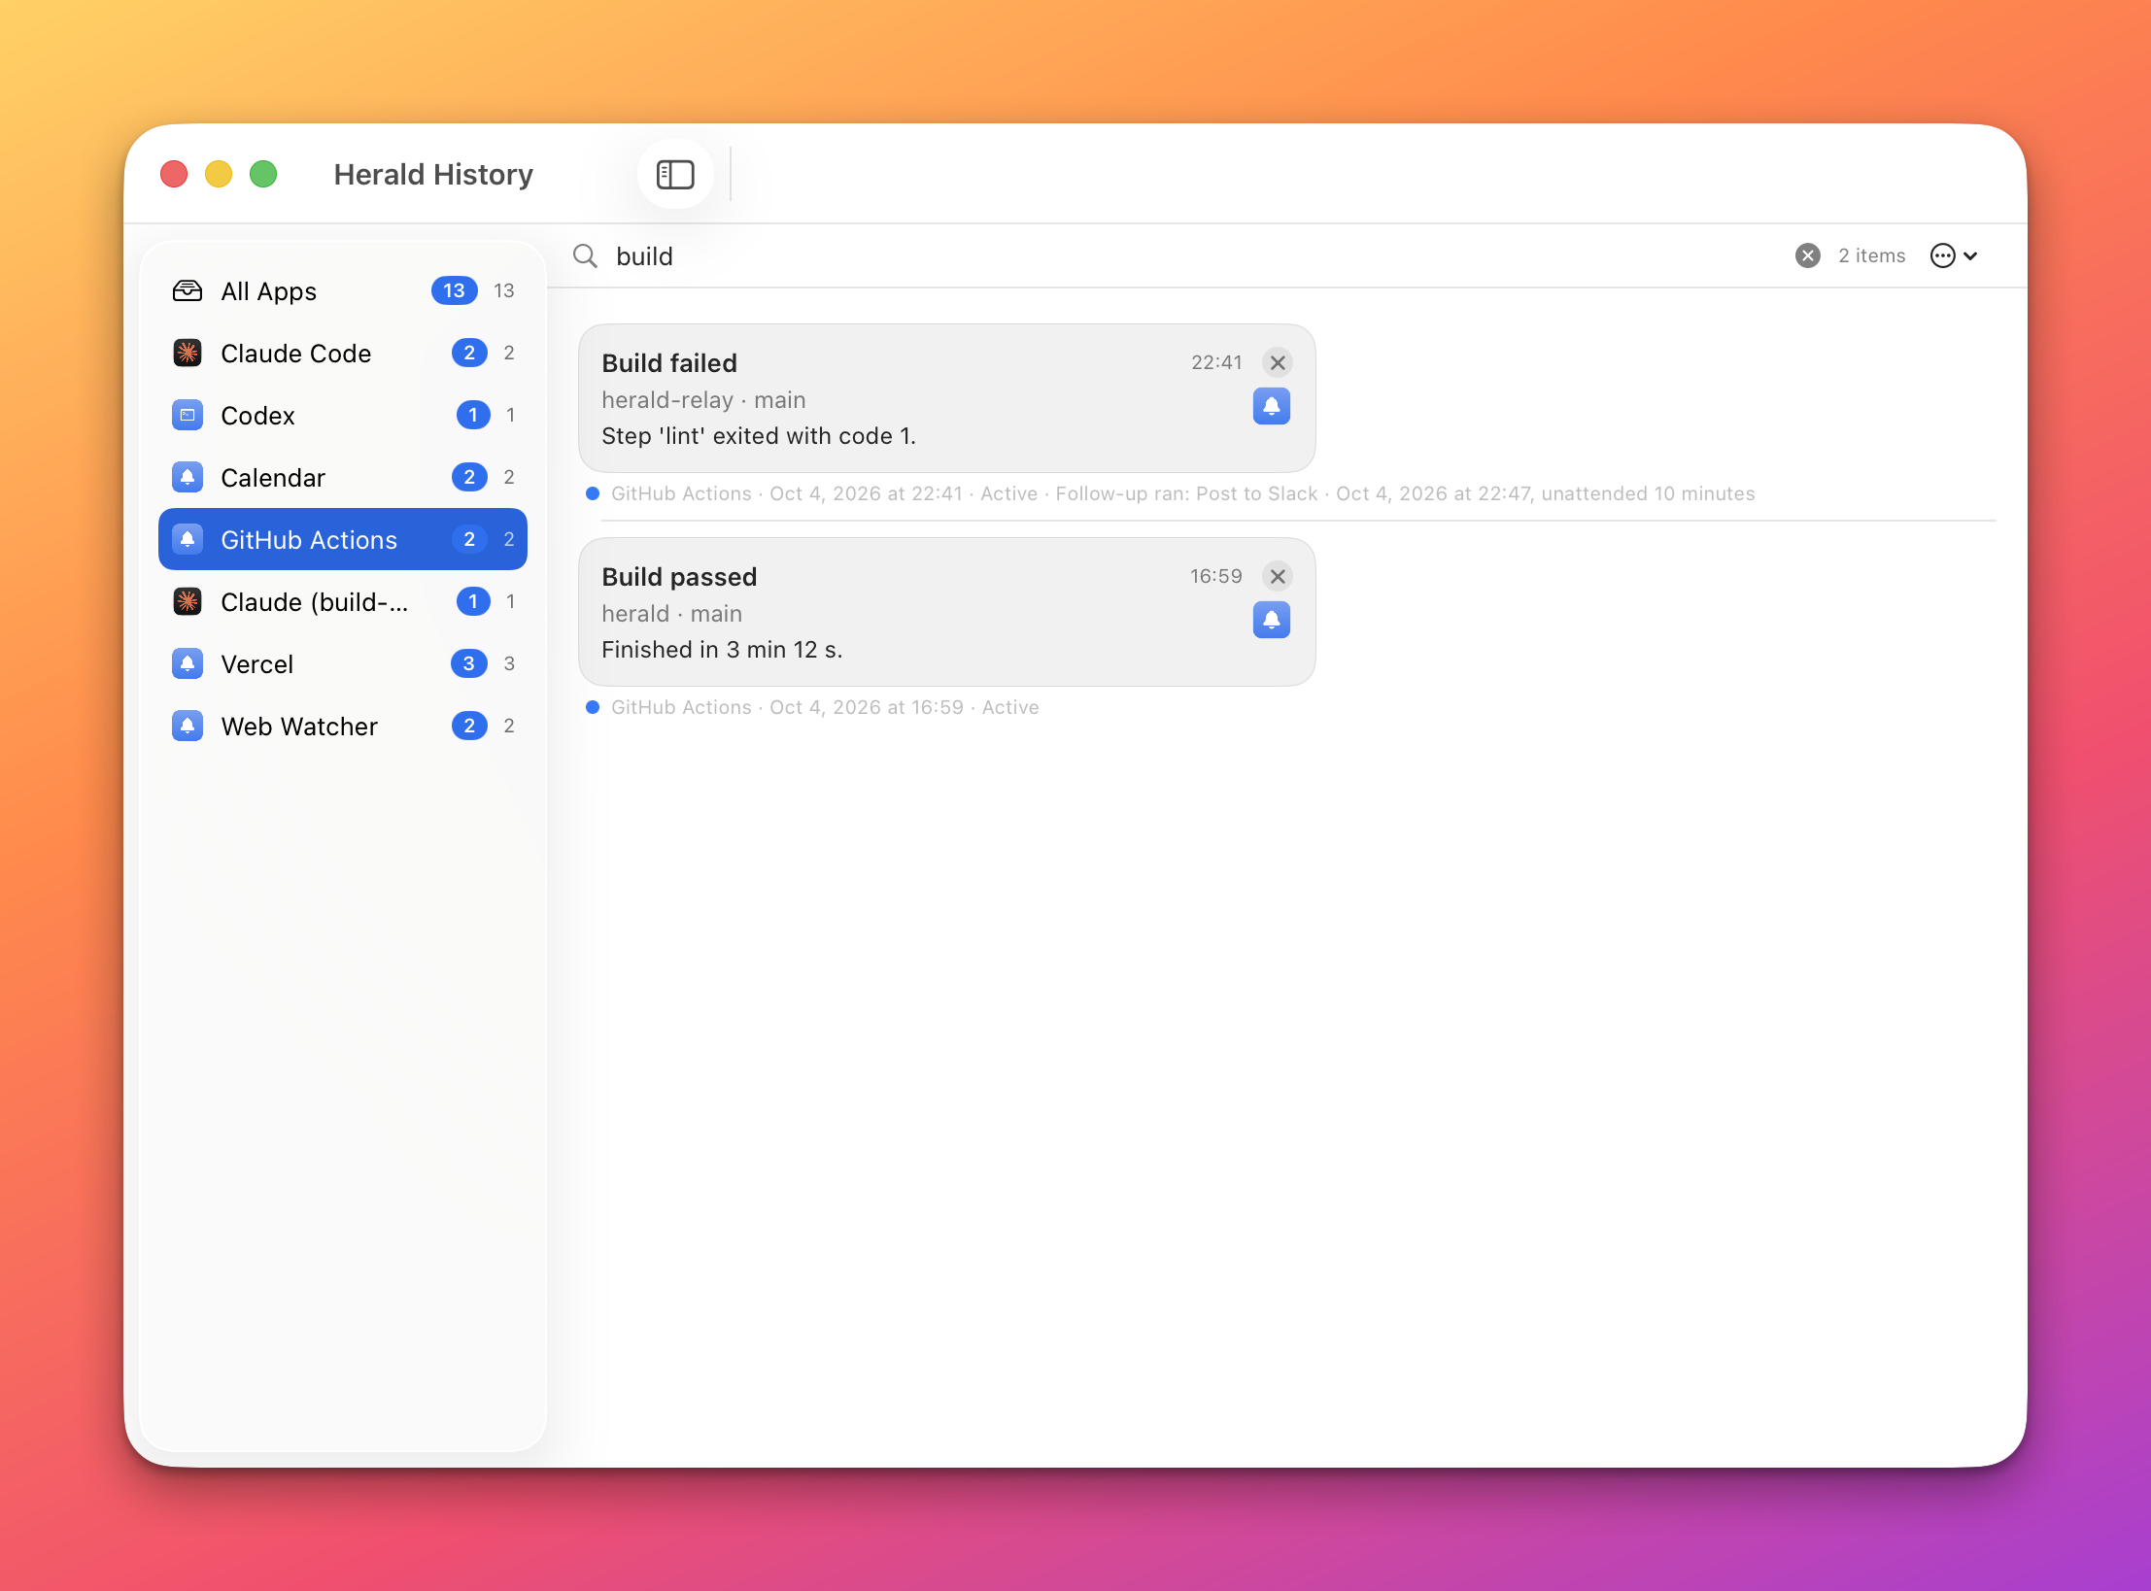Minimize the Herald History window
This screenshot has height=1591, width=2151.
tap(219, 175)
